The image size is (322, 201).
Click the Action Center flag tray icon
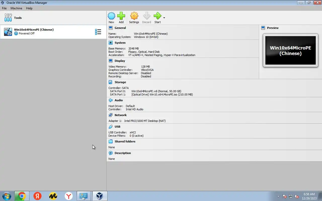point(285,196)
